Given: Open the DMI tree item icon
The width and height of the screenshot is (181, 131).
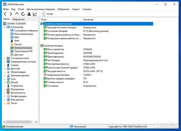Looking at the screenshot, I should (x=12, y=37).
